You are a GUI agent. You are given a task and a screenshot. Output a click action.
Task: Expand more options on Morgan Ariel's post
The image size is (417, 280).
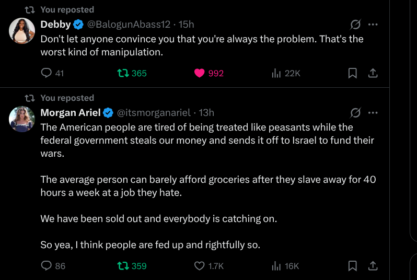point(373,113)
